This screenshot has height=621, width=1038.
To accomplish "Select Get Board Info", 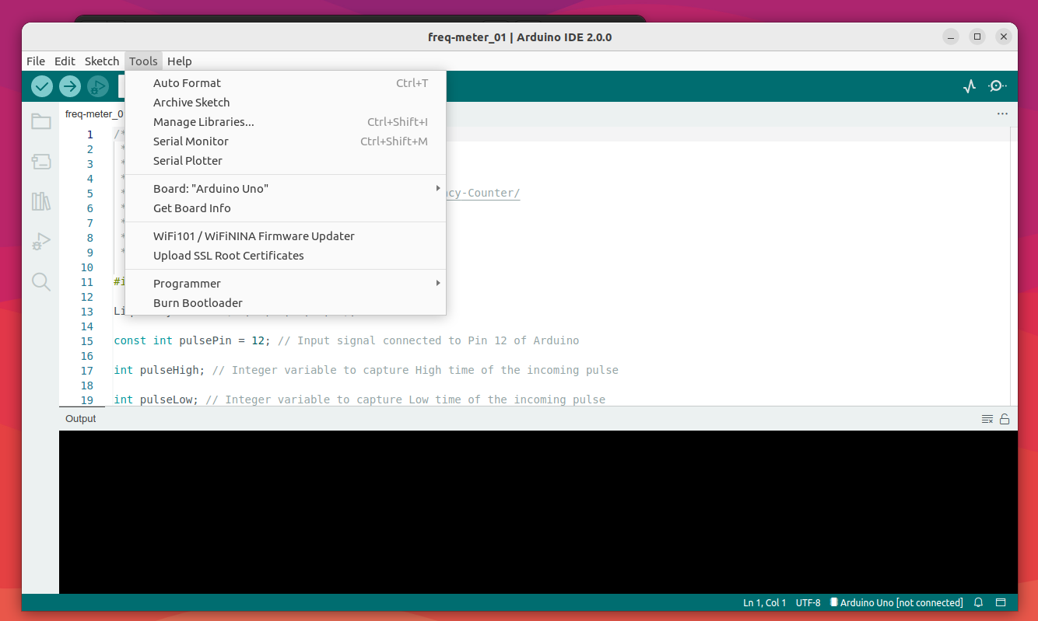I will (x=286, y=208).
